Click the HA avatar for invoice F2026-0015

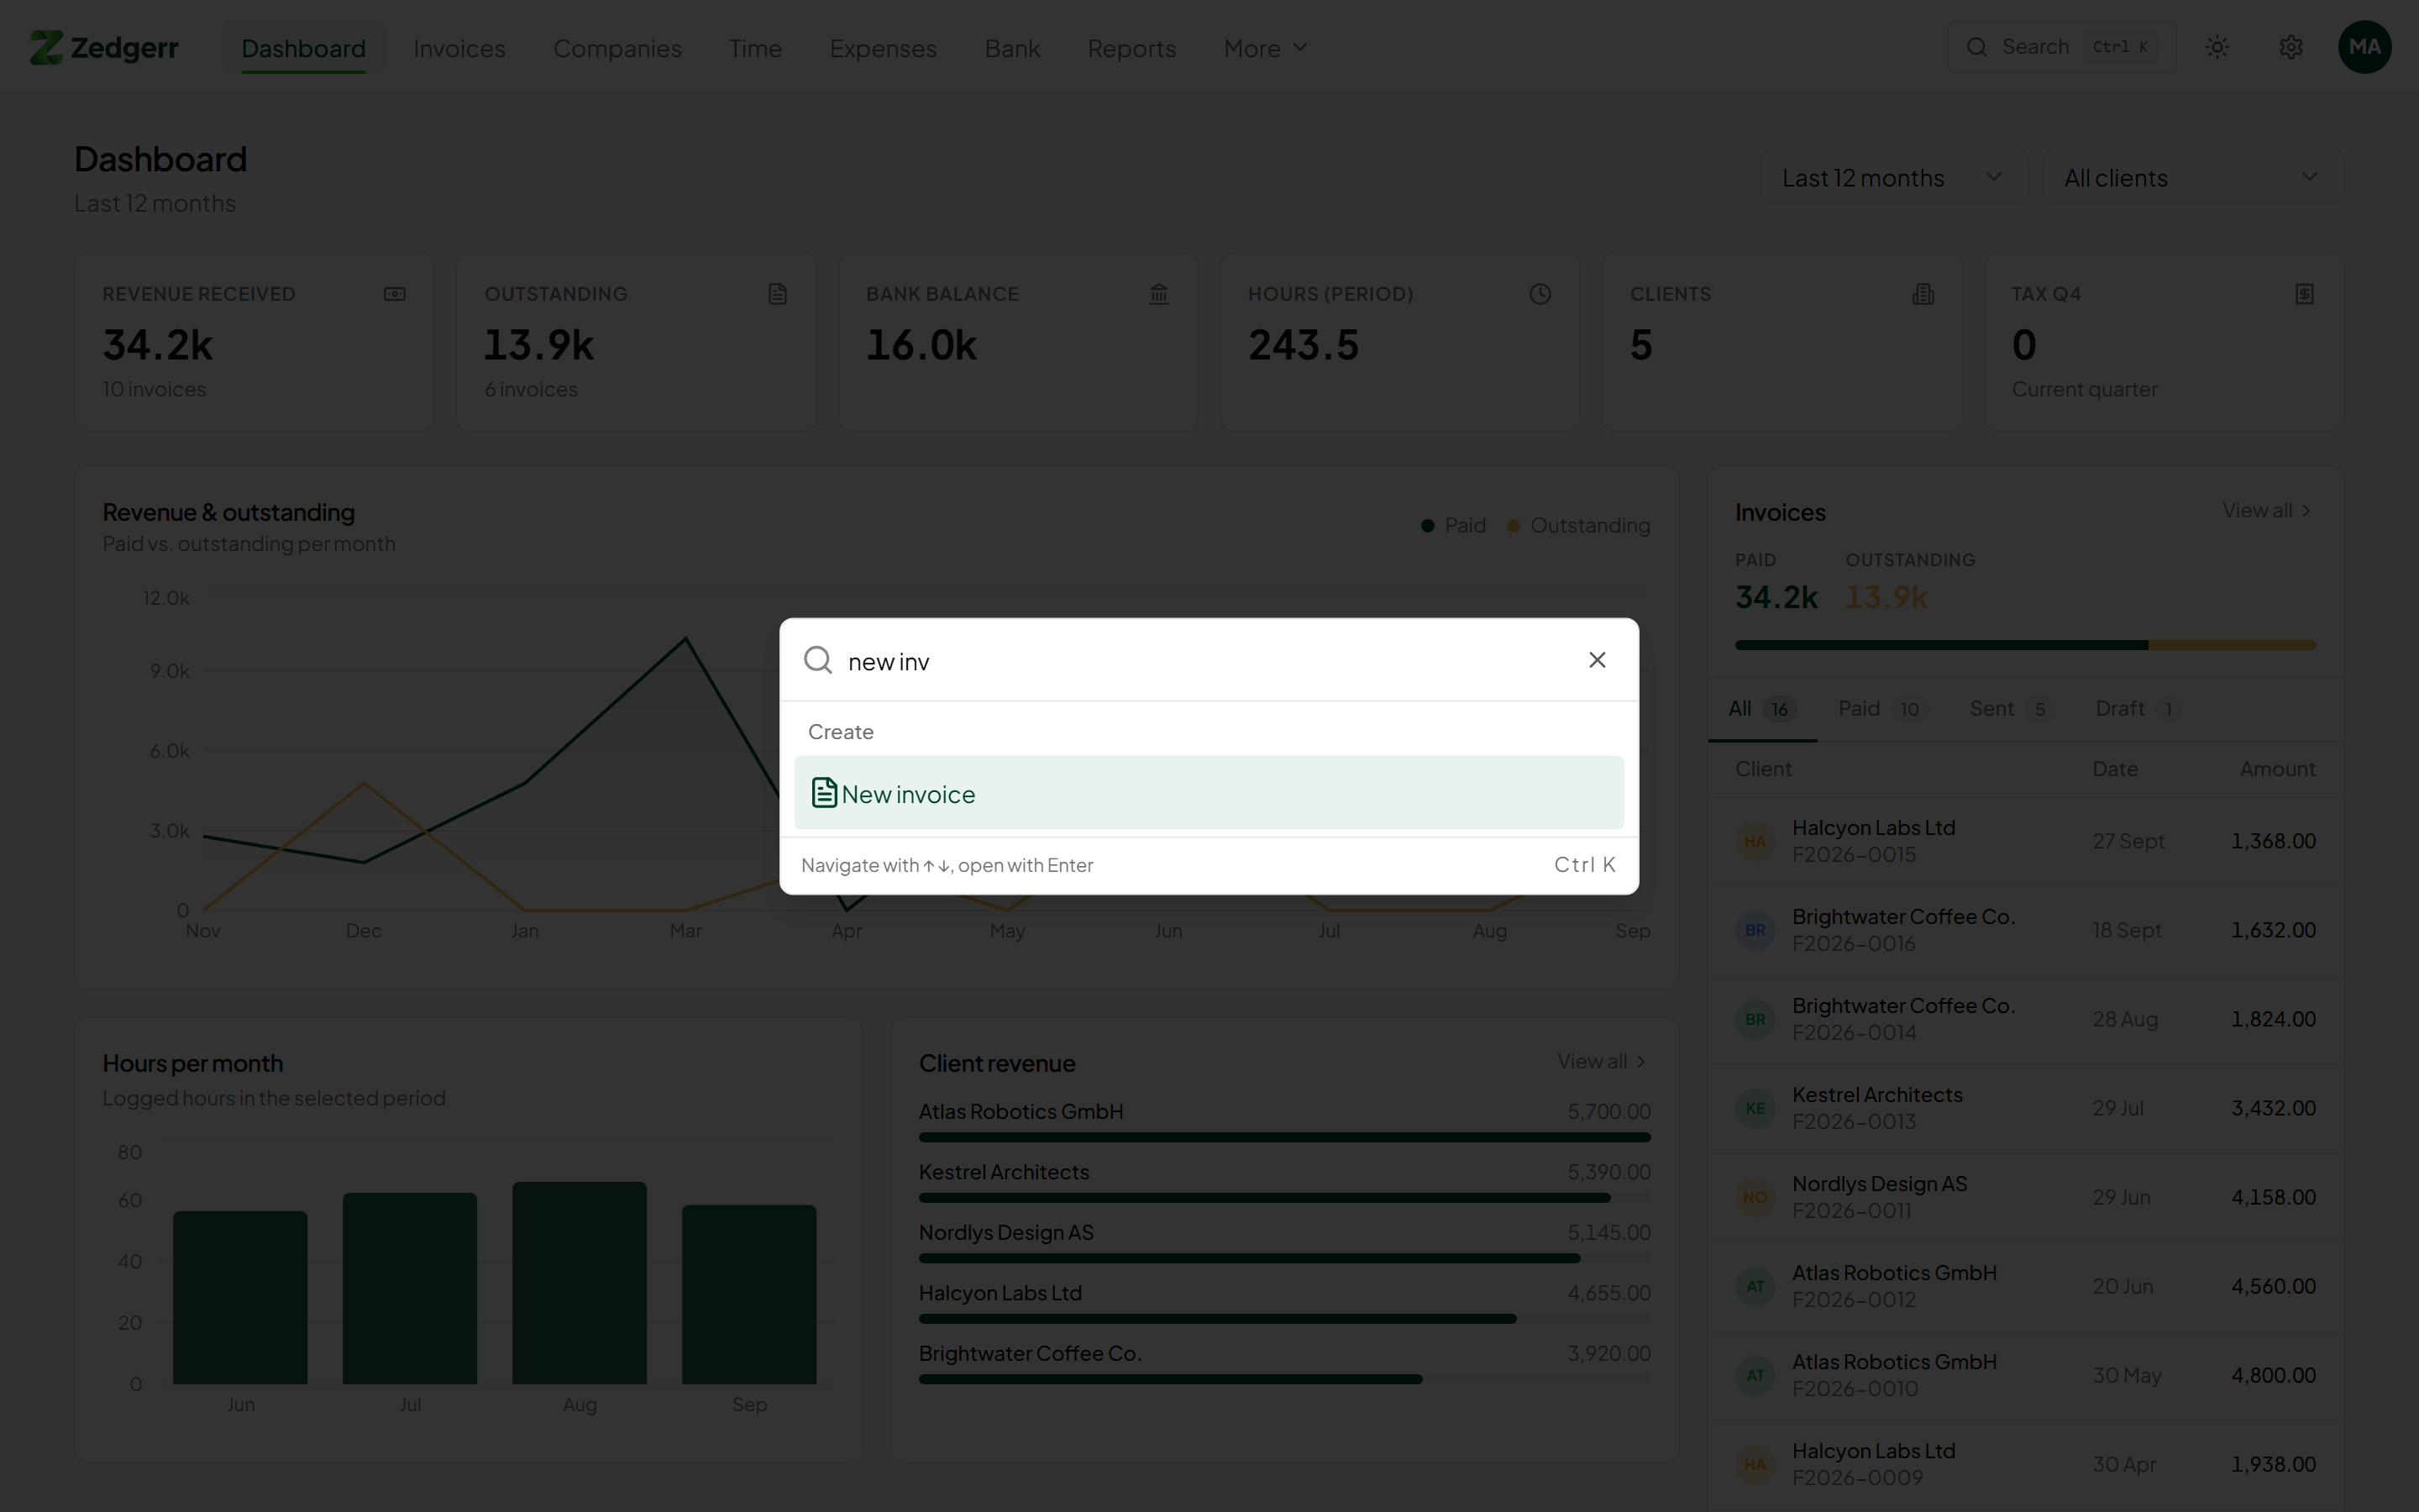[1755, 841]
